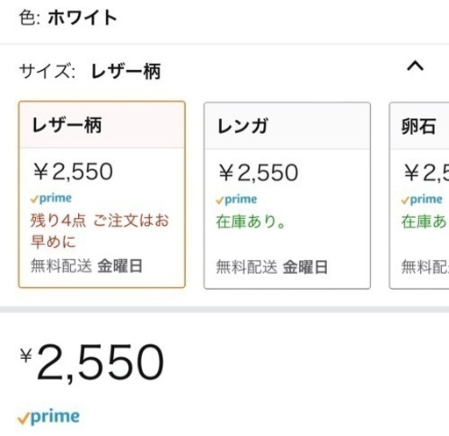Click the 残り4点 ご注文はお早めに warning
Image resolution: width=449 pixels, height=436 pixels.
[99, 231]
